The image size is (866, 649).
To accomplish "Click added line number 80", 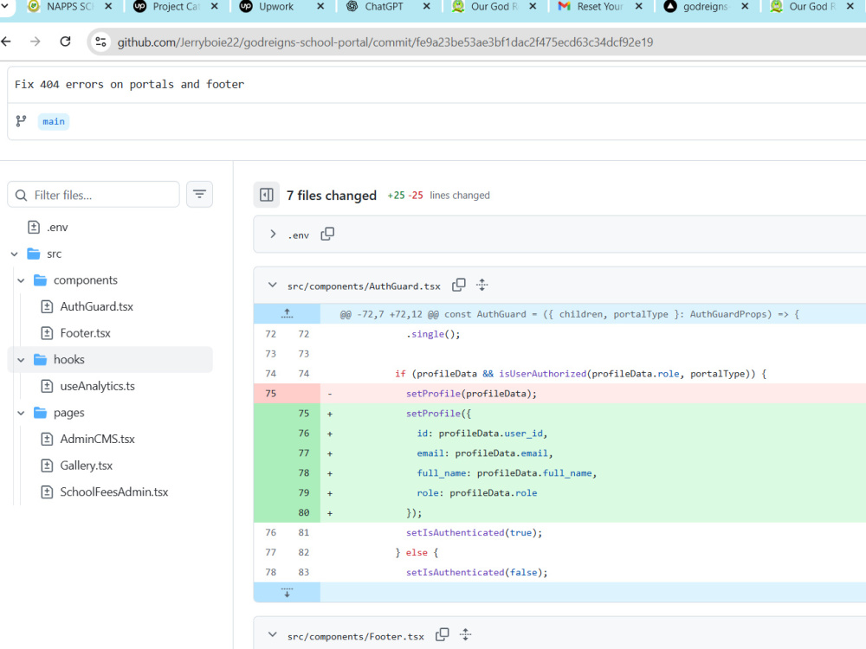I will (x=304, y=512).
